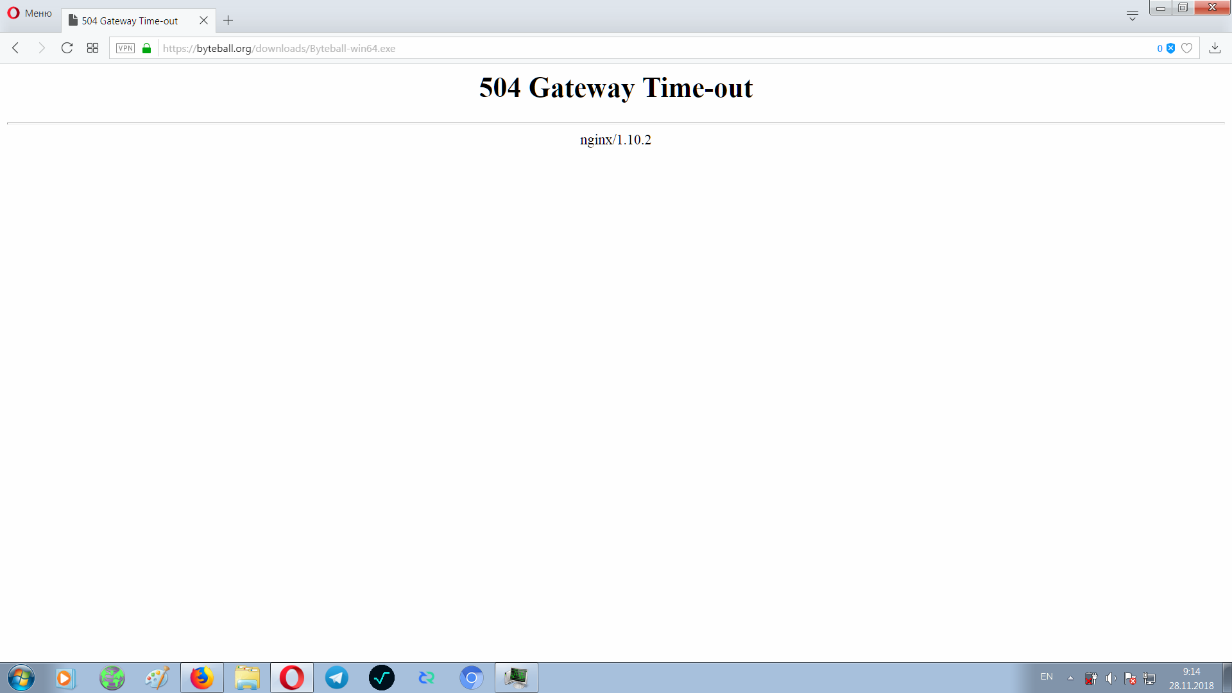Click the Show desktop strip
Viewport: 1232px width, 693px height.
click(x=1227, y=678)
